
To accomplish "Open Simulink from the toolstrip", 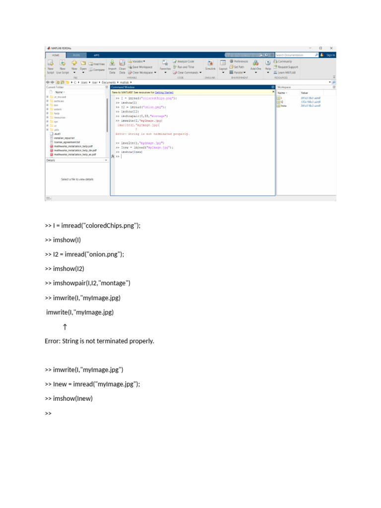I will pyautogui.click(x=210, y=64).
